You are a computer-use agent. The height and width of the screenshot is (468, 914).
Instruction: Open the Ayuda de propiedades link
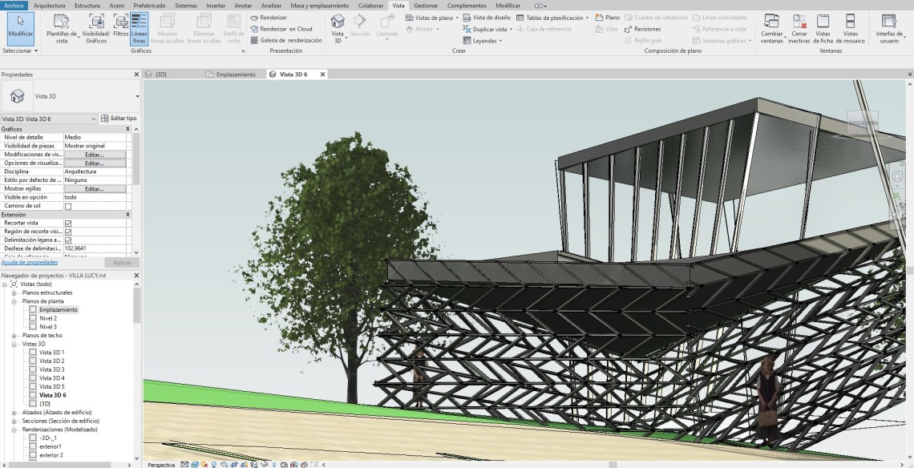(x=29, y=262)
